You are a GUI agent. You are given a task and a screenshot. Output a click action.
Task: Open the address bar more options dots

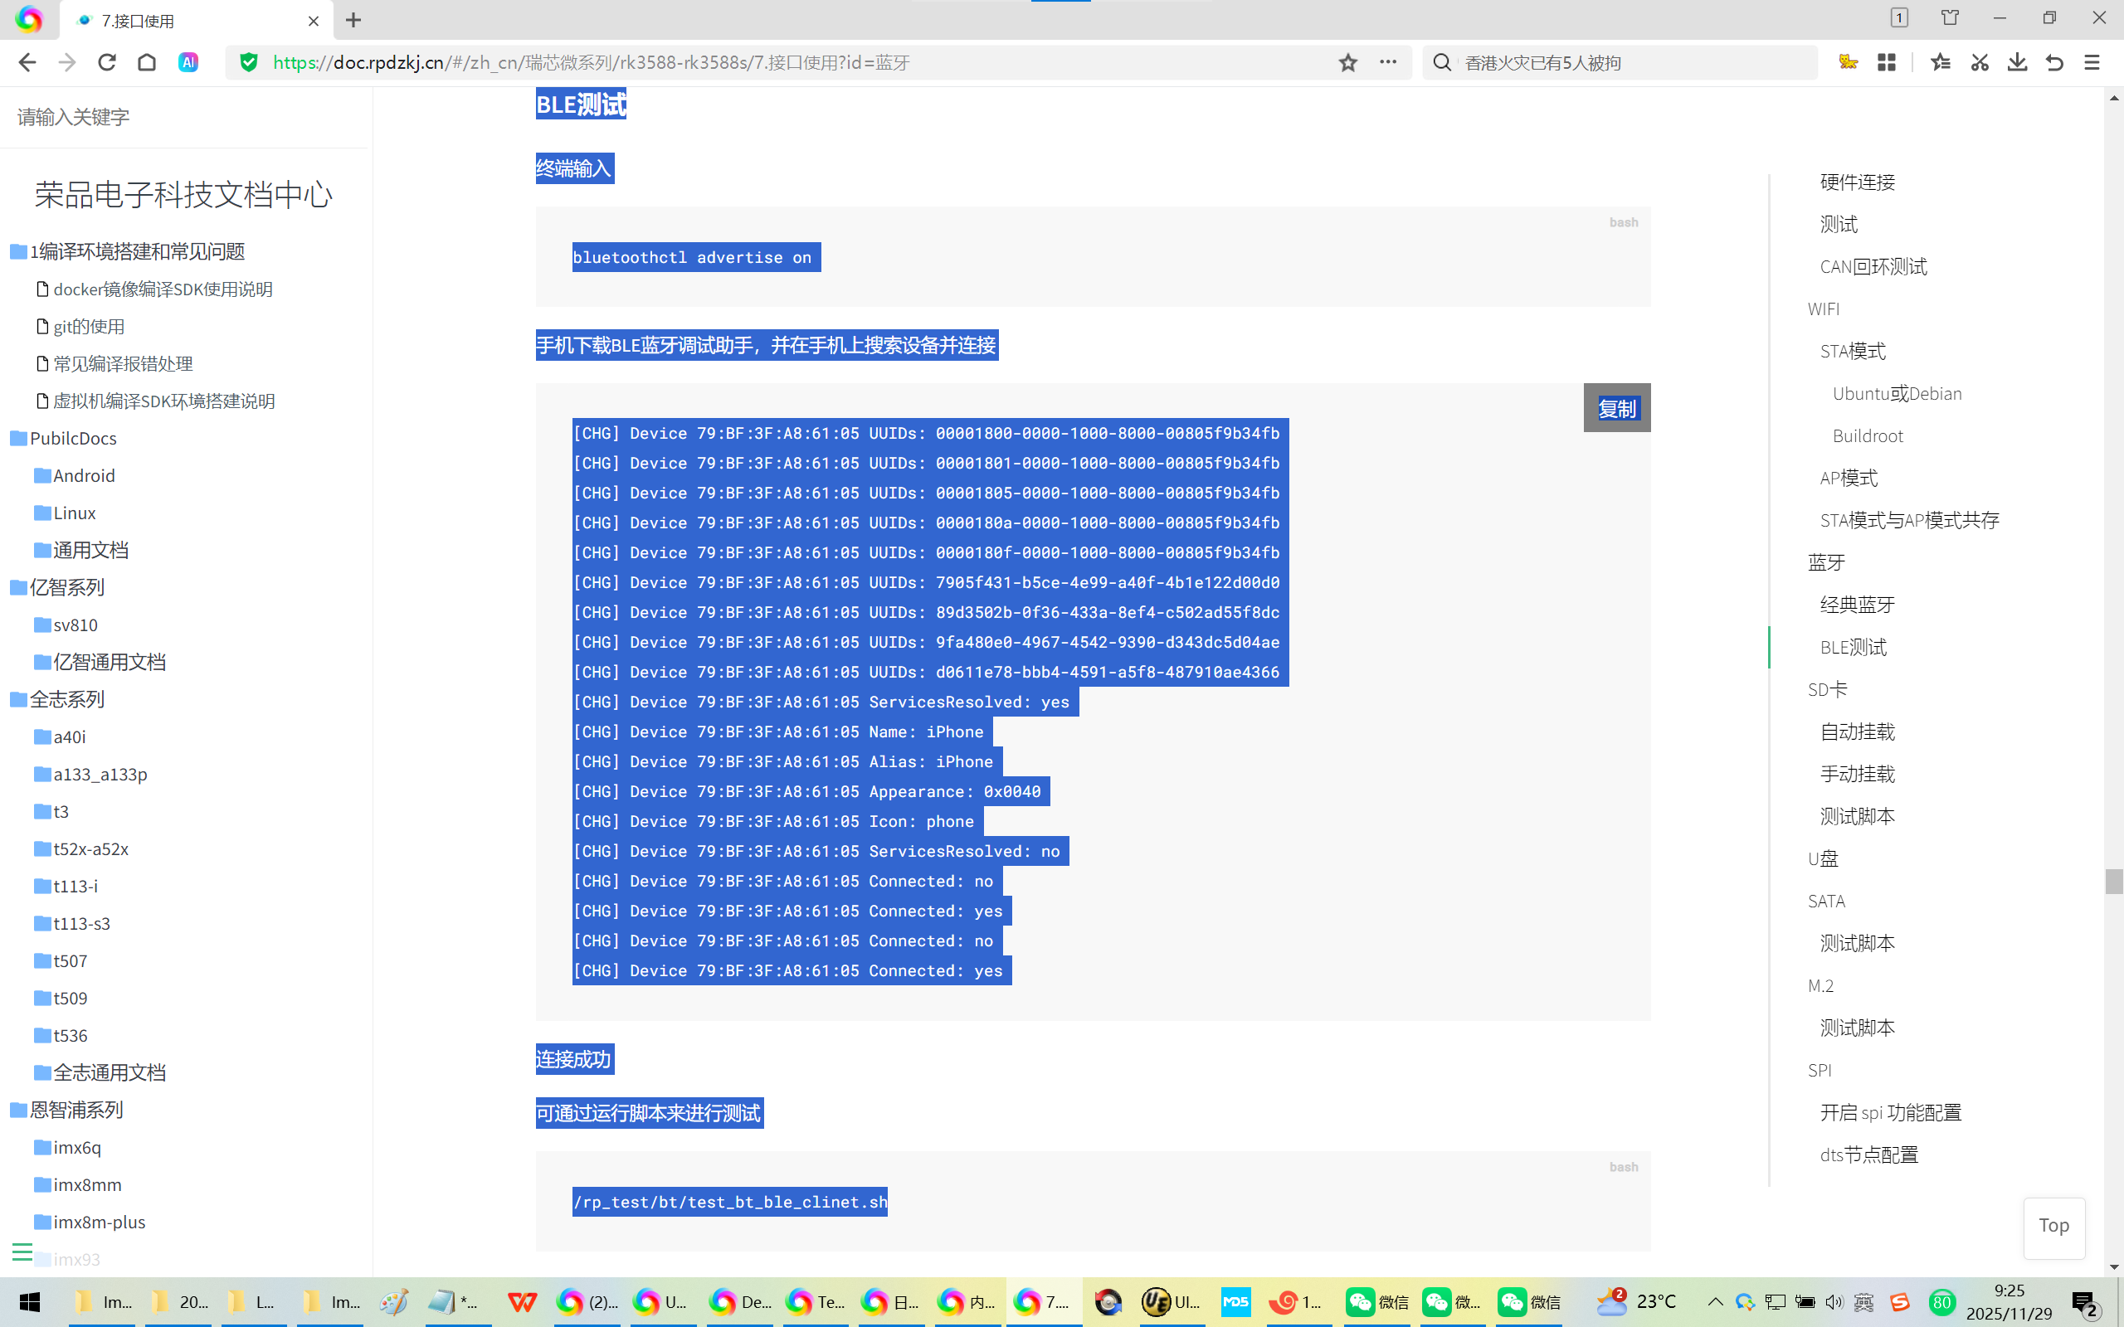tap(1387, 62)
